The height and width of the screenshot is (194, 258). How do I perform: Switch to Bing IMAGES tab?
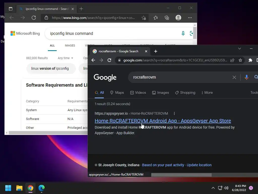click(70, 45)
